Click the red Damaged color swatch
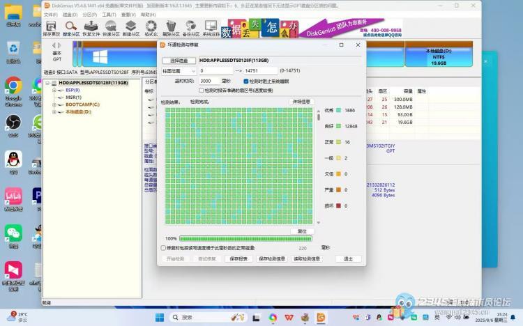This screenshot has width=523, height=326. click(338, 205)
